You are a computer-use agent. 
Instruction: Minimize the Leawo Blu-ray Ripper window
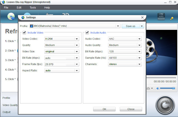point(165,2)
